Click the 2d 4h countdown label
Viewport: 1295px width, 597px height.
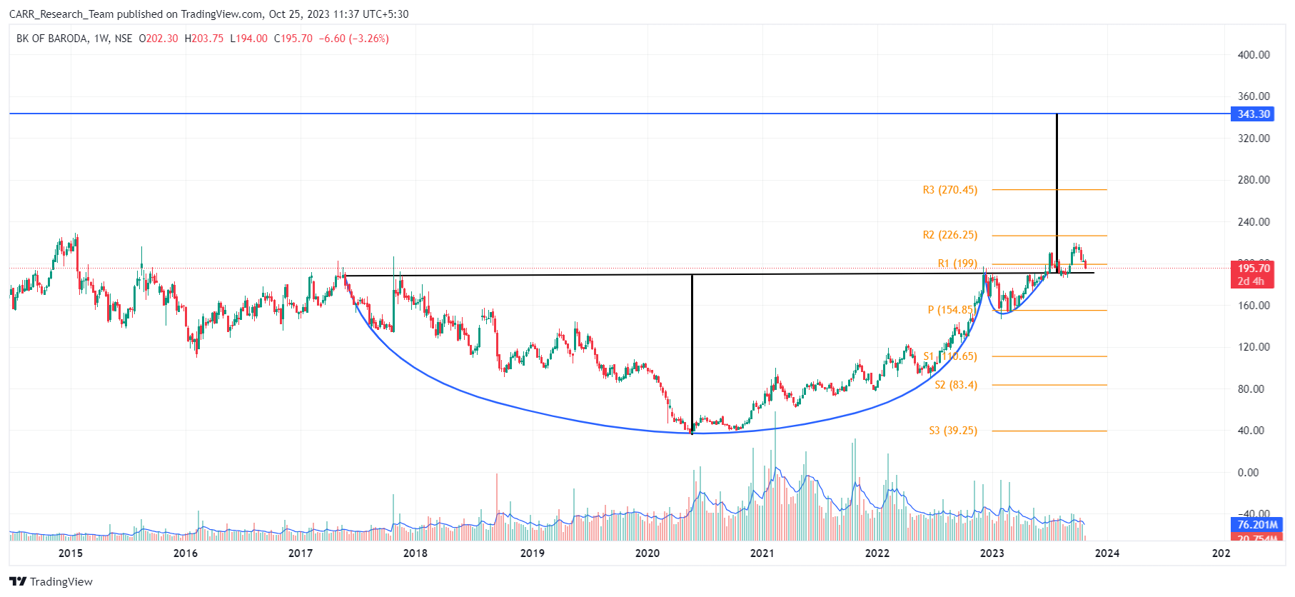1251,281
